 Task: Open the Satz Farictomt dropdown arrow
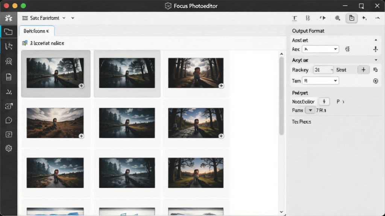coord(64,18)
